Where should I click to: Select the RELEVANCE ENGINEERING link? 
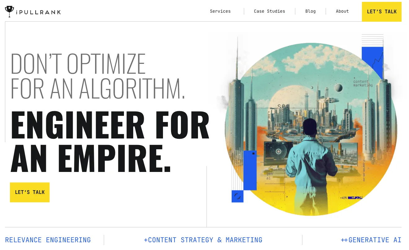pos(48,240)
